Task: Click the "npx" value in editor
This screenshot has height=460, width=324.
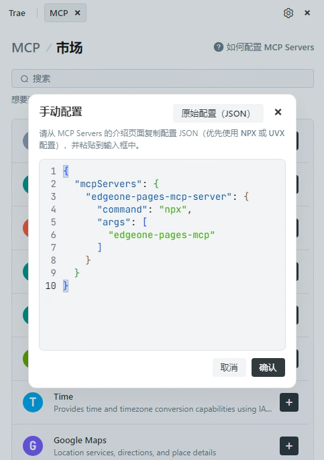Action: click(173, 209)
